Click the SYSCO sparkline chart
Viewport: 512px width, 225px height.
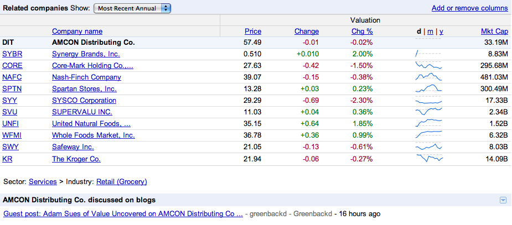pos(428,101)
